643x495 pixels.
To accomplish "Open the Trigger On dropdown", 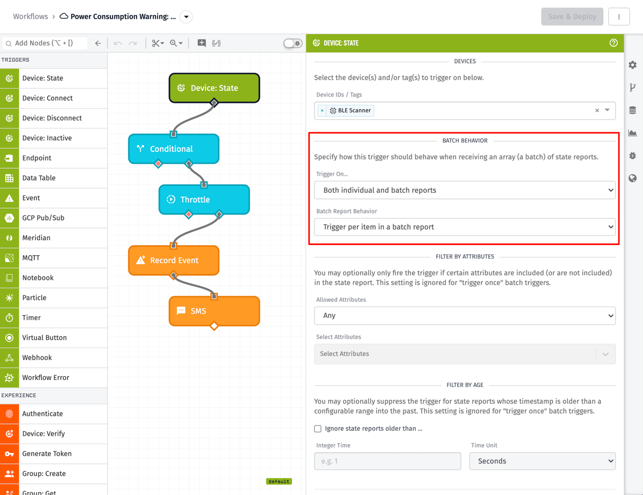I will coord(465,190).
